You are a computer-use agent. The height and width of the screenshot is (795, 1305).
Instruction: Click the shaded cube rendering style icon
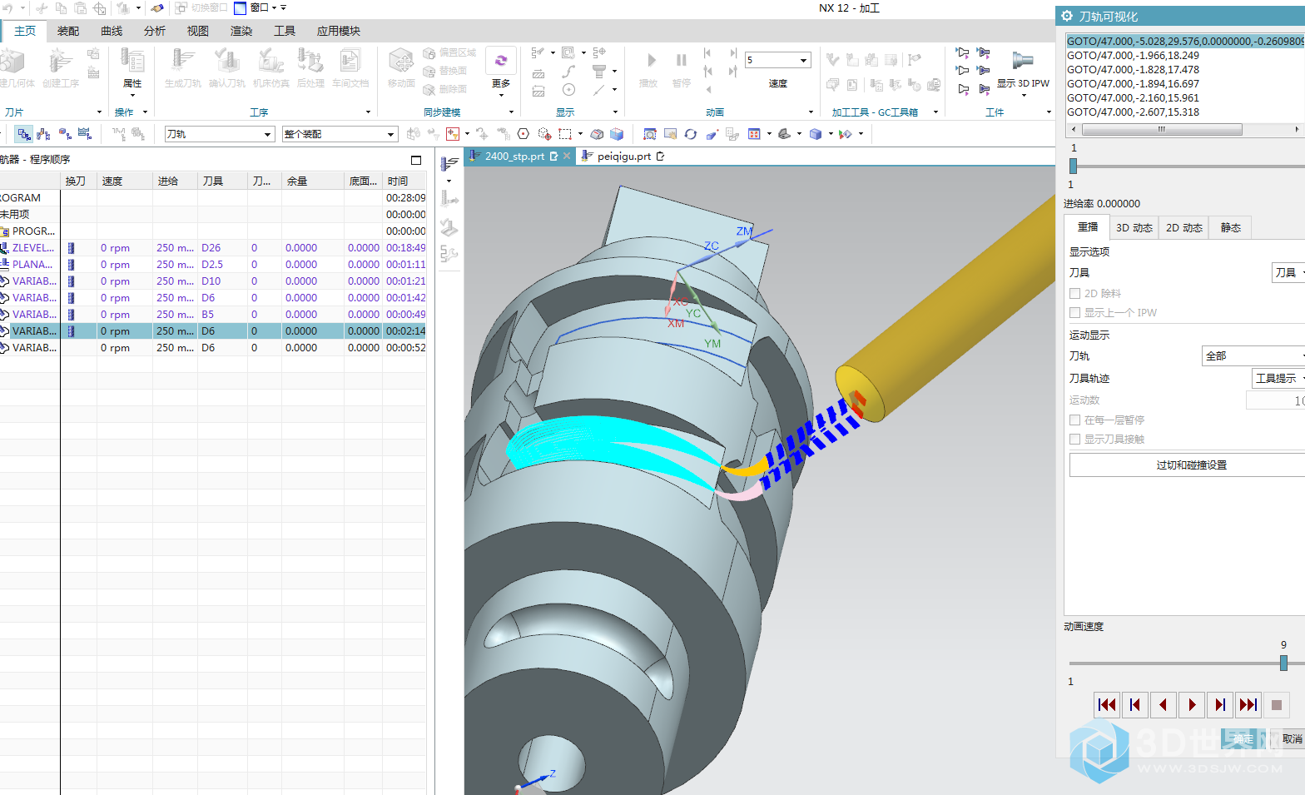click(x=816, y=134)
